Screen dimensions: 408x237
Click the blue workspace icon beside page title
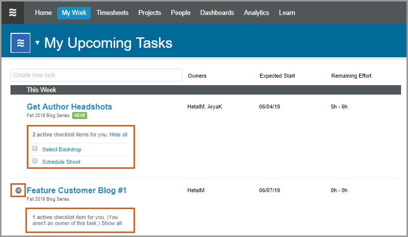pos(20,43)
